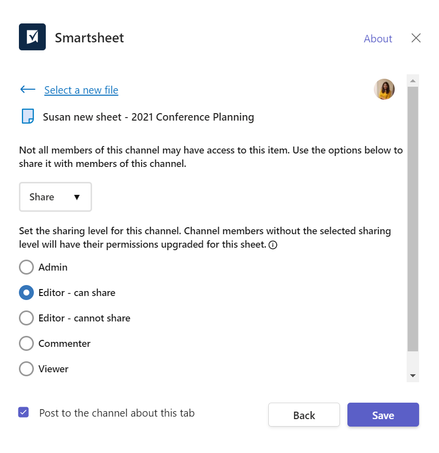The image size is (439, 453).
Task: Click the Share dropdown arrow
Action: click(77, 196)
